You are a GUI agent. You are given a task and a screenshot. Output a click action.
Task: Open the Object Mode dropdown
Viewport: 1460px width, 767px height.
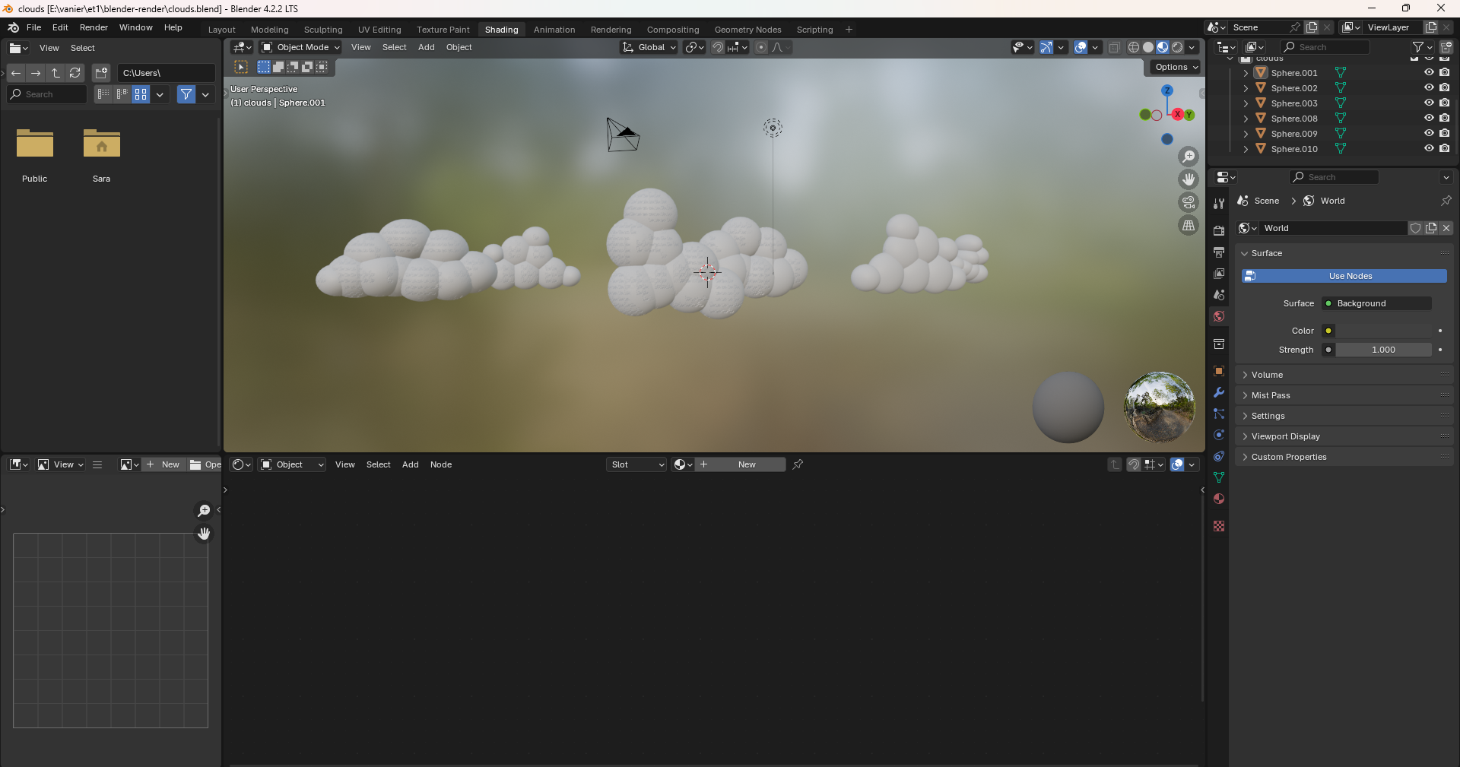[300, 47]
